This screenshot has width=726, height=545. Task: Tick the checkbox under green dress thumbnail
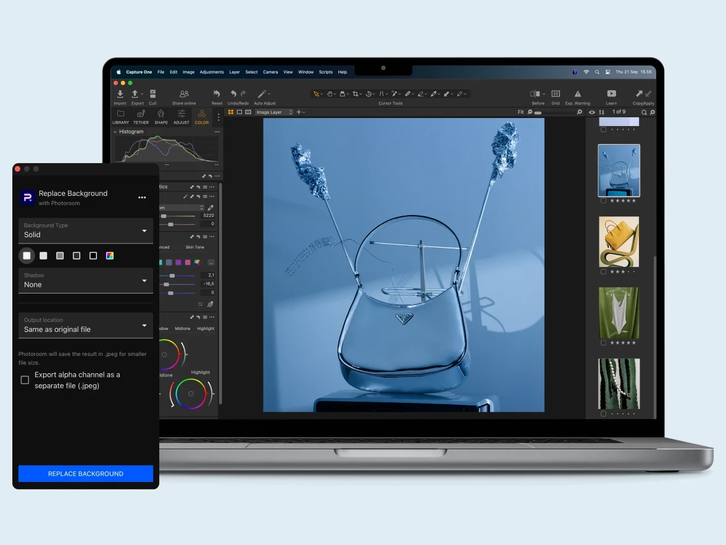pyautogui.click(x=603, y=343)
